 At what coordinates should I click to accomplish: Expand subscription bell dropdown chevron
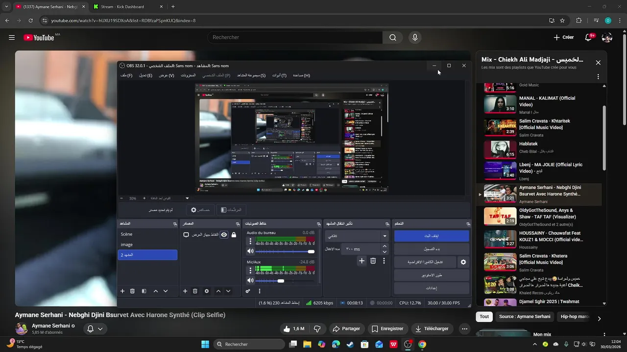(x=100, y=329)
